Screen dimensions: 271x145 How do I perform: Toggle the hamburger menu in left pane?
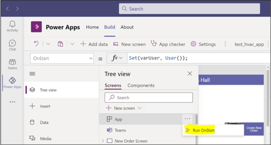32,74
